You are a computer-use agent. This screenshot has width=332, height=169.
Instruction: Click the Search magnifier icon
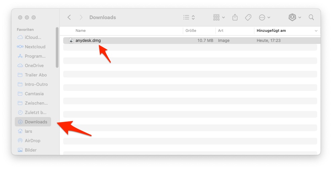311,17
